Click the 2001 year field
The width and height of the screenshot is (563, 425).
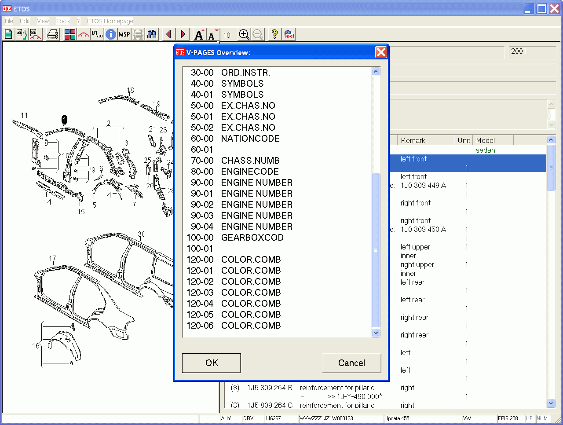point(532,52)
